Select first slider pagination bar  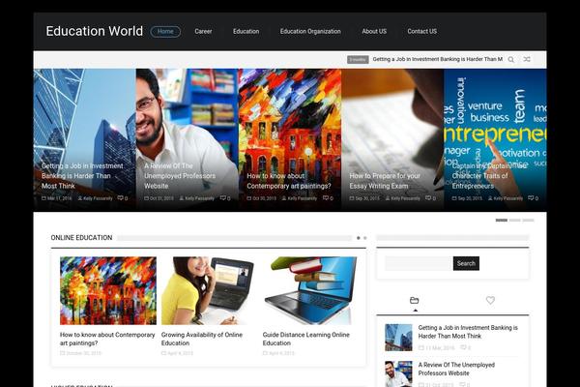coord(502,221)
